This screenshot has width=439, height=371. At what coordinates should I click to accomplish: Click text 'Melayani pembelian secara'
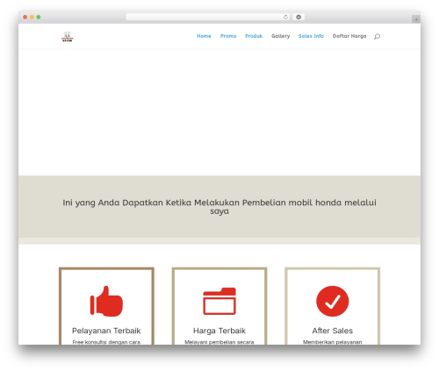tap(219, 342)
